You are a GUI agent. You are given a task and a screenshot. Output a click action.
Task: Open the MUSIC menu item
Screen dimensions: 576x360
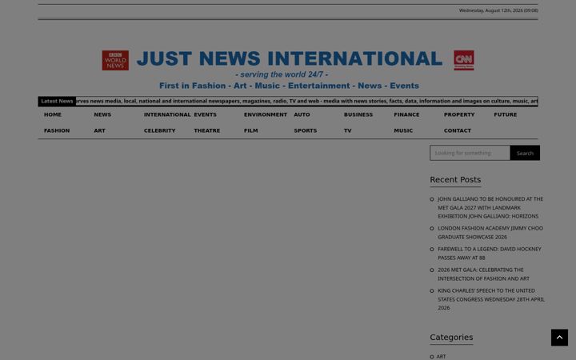403,130
